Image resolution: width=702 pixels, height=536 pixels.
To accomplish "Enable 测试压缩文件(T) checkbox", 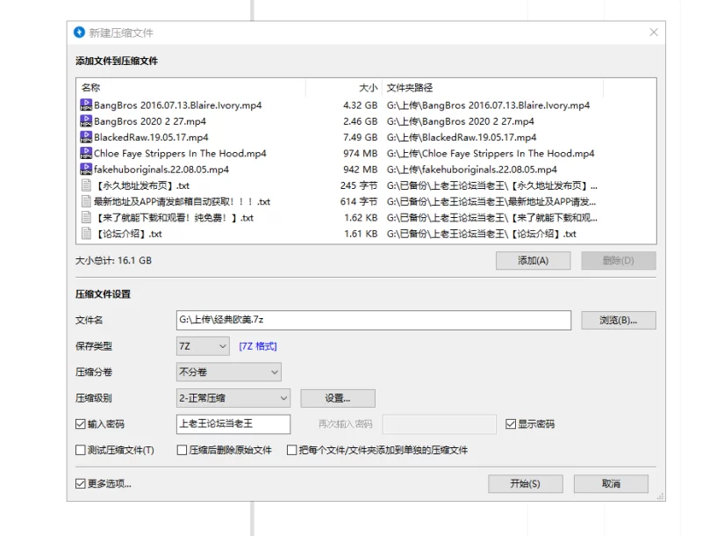I will tap(81, 450).
